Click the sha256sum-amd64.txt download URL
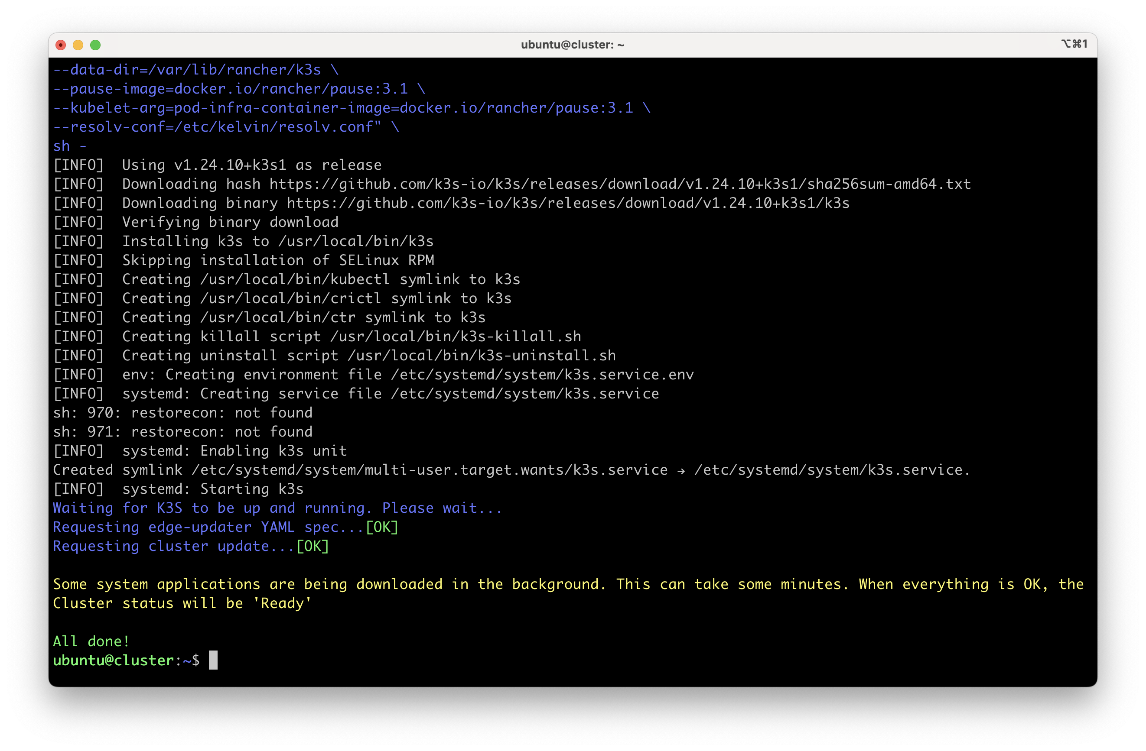1146x751 pixels. (x=620, y=184)
